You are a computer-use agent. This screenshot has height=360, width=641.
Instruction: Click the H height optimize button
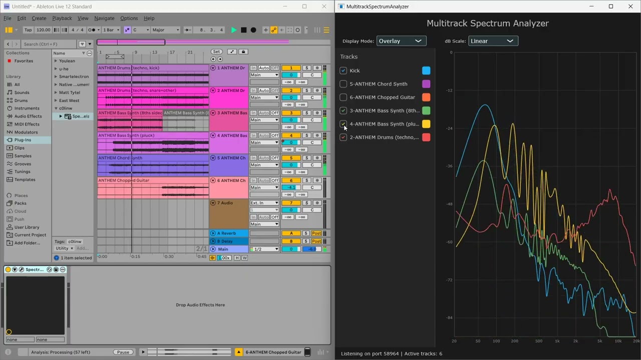237,257
